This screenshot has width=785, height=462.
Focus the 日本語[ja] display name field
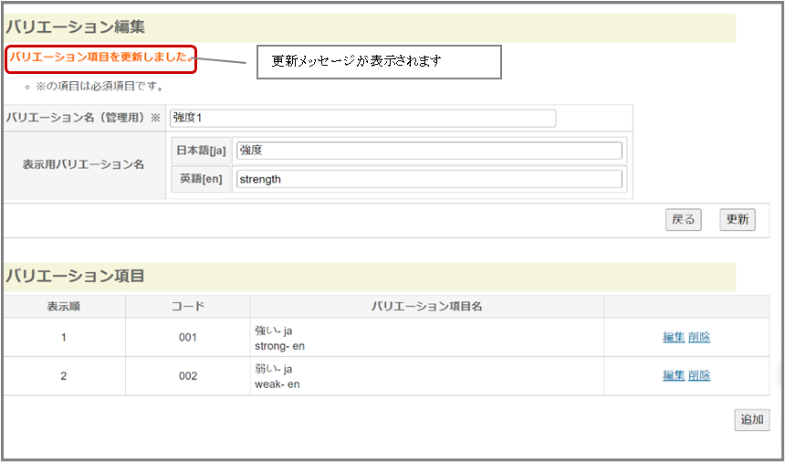[x=429, y=151]
